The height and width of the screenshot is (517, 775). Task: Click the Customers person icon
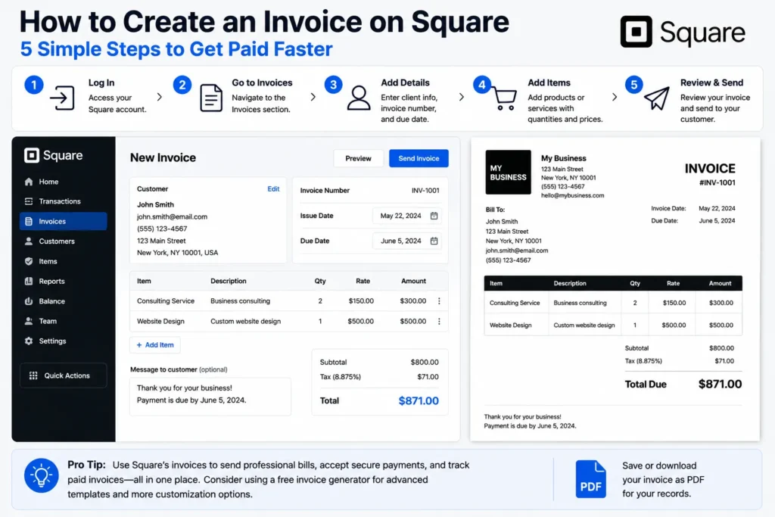pos(29,241)
